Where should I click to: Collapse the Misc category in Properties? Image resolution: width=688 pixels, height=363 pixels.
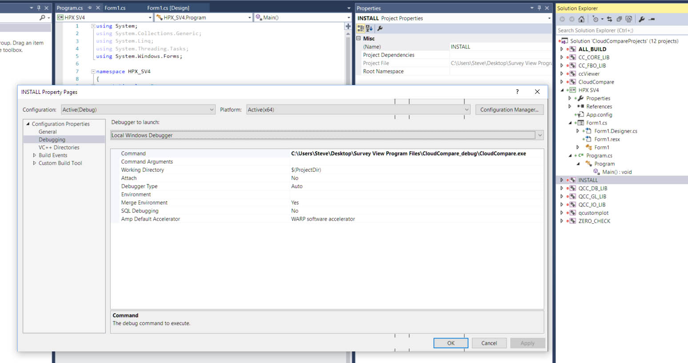point(359,38)
